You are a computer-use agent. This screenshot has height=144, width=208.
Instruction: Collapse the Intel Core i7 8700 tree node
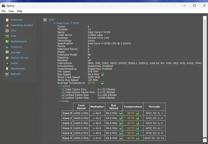(x=55, y=23)
